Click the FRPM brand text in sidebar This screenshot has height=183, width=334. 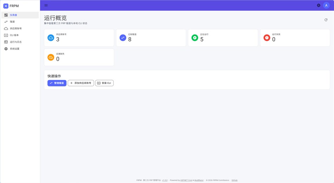point(14,6)
